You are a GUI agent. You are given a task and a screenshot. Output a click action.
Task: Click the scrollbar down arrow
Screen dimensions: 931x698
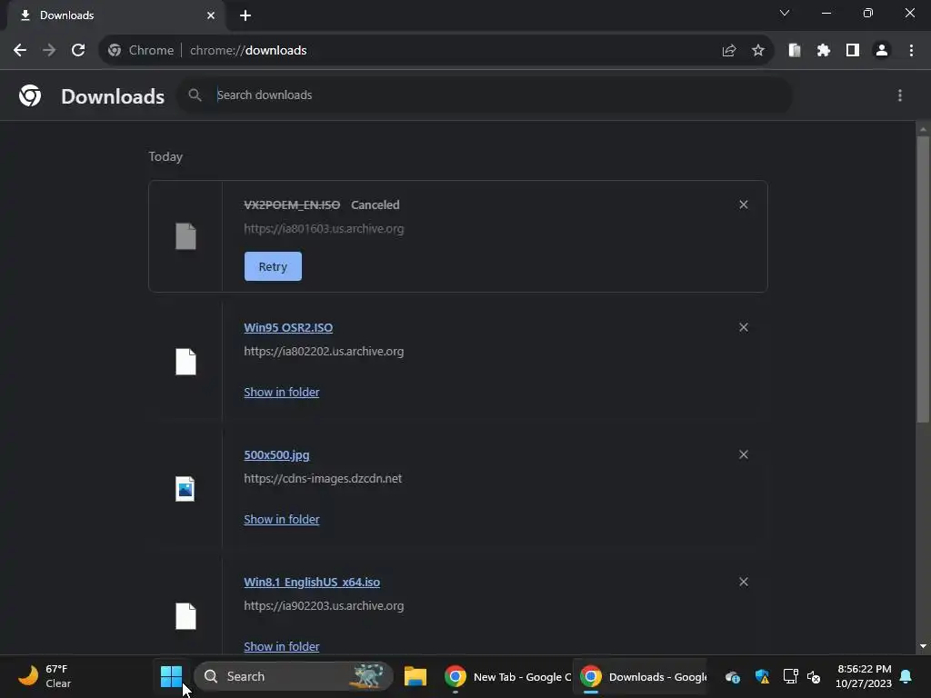[x=923, y=646]
